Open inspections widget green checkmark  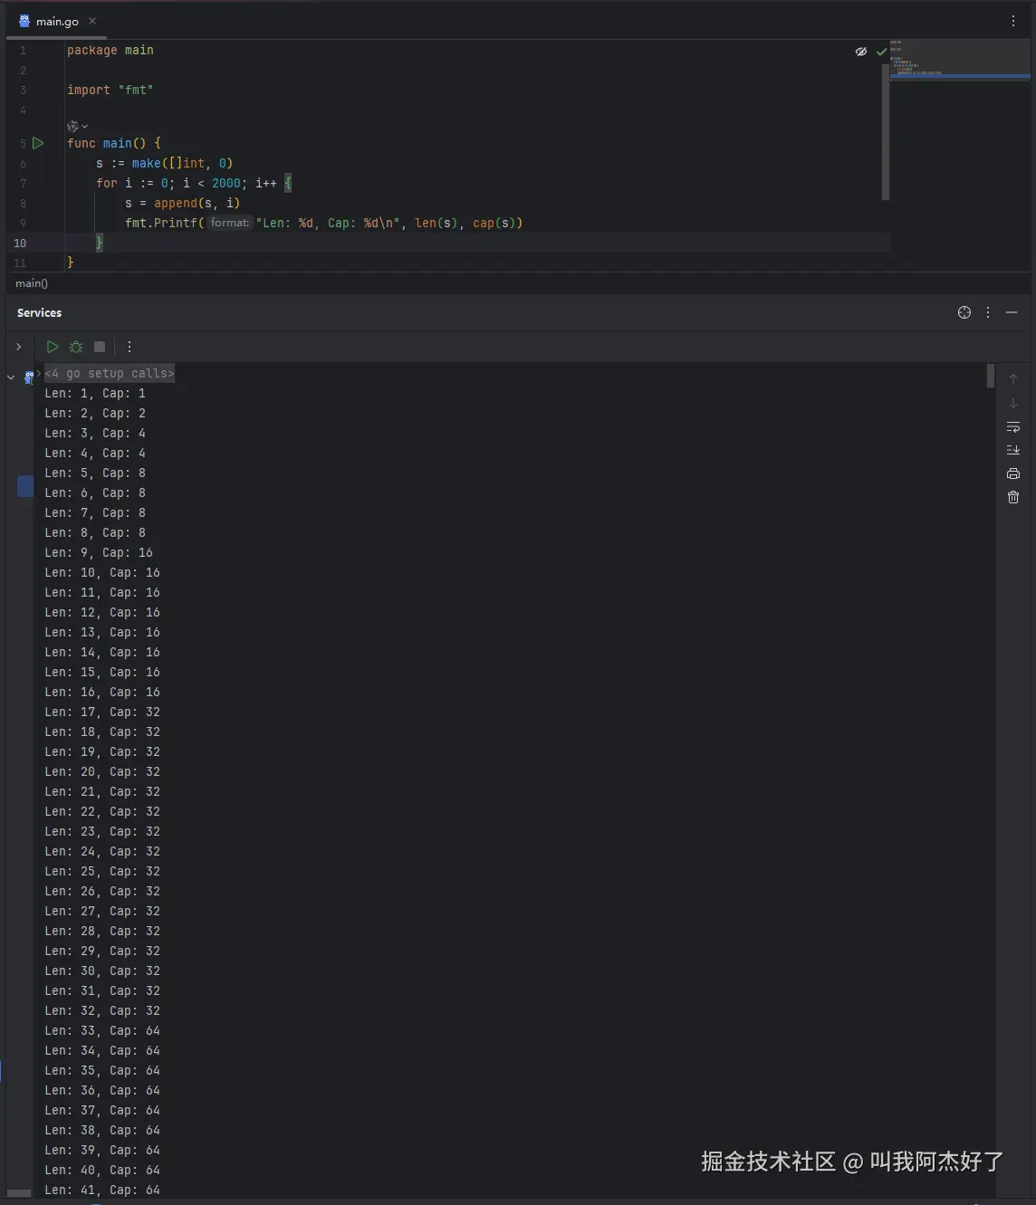[881, 52]
